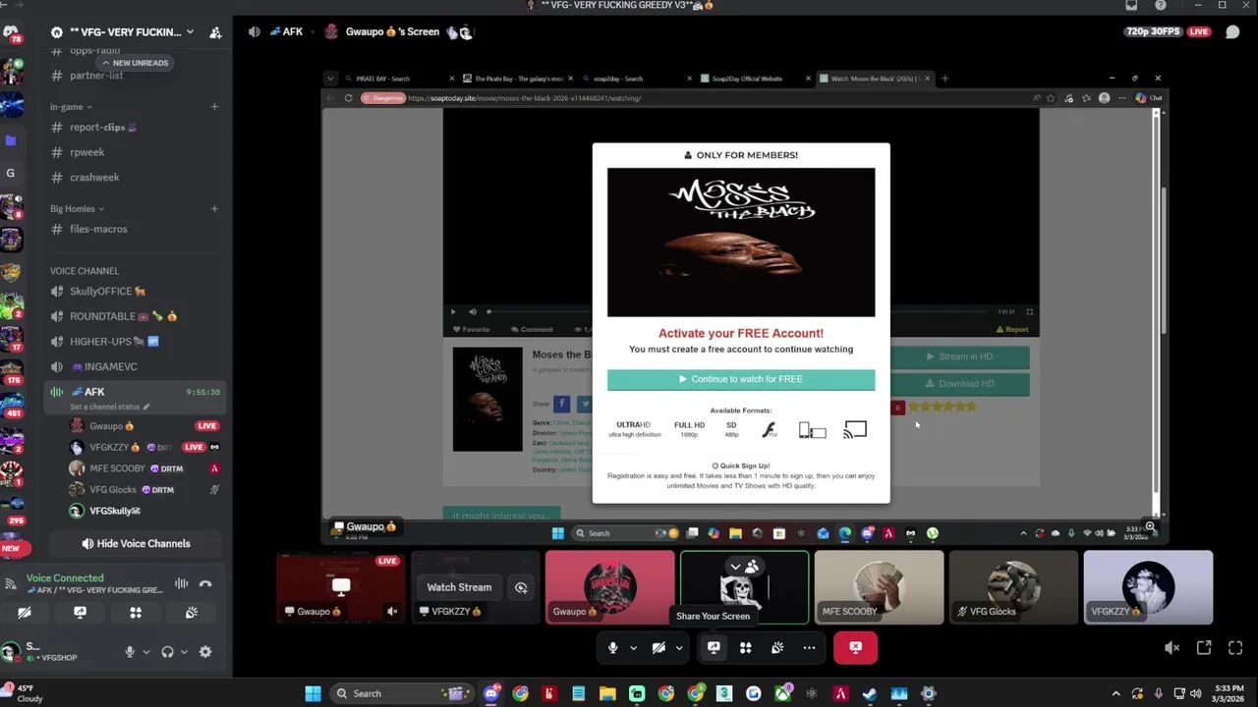This screenshot has height=707, width=1258.
Task: Mute the stream audio speaker icon
Action: [x=1172, y=647]
